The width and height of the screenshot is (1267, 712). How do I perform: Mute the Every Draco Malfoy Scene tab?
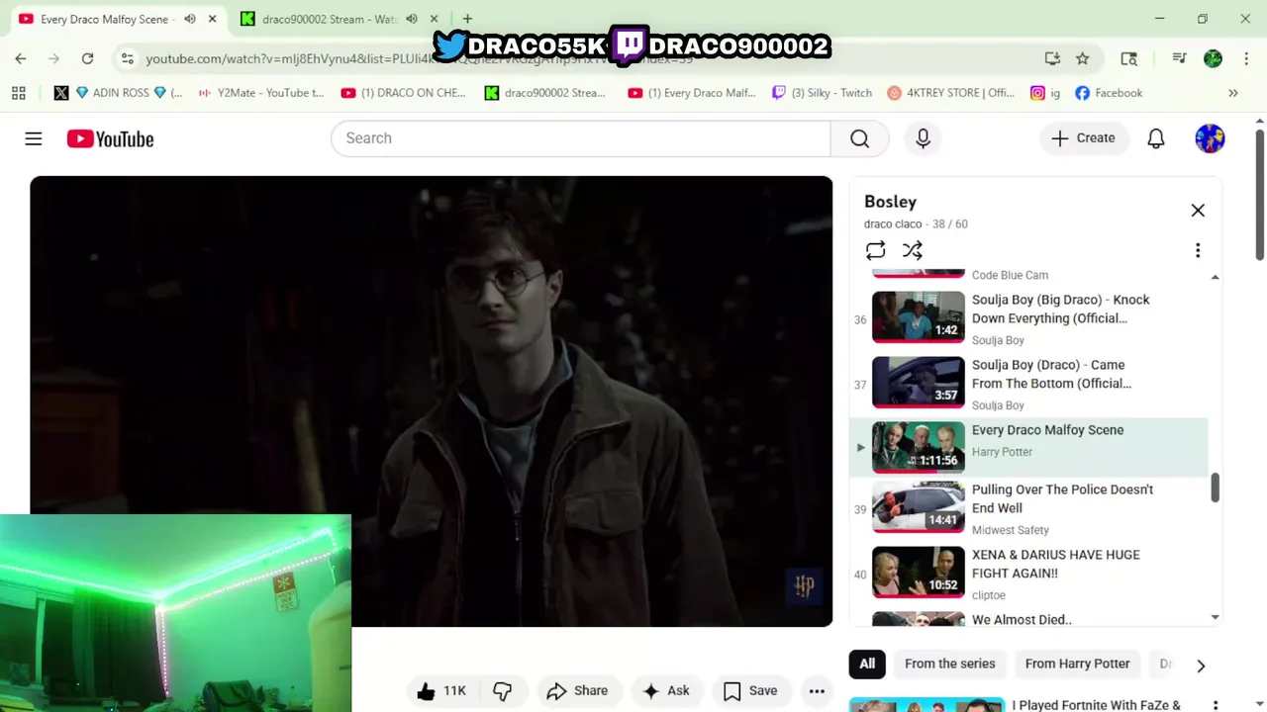pyautogui.click(x=189, y=19)
